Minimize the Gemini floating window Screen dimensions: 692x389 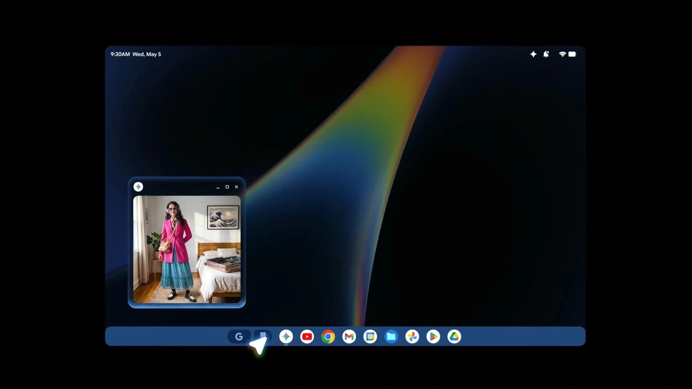pyautogui.click(x=218, y=187)
